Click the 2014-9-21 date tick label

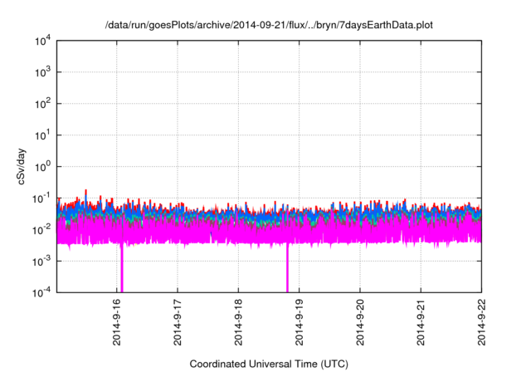click(421, 322)
